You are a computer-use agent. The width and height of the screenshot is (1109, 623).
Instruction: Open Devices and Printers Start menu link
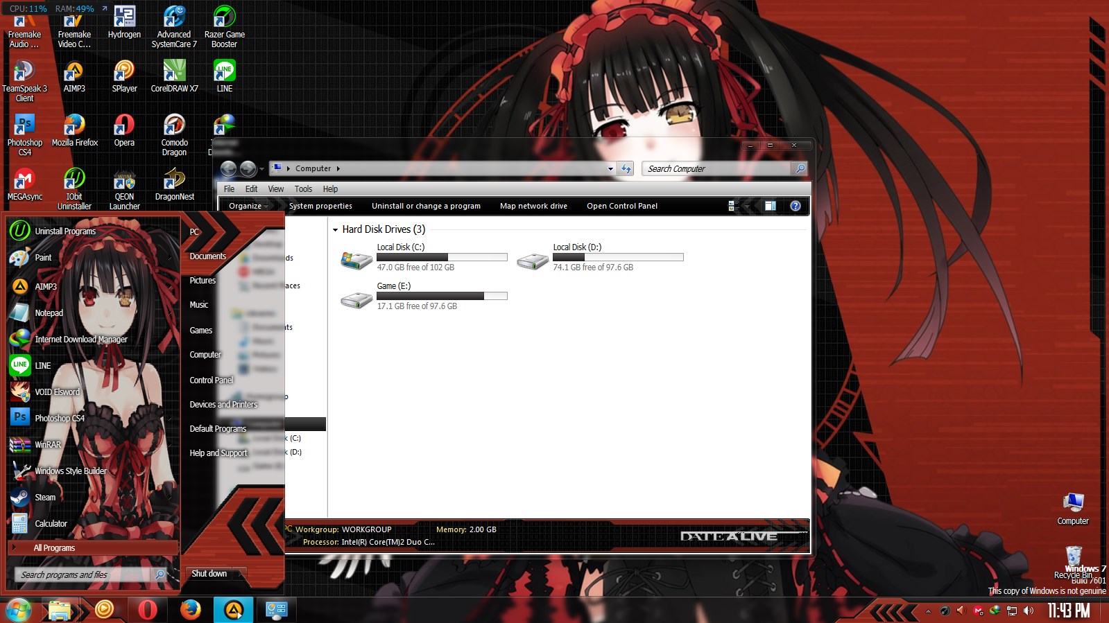pos(223,404)
